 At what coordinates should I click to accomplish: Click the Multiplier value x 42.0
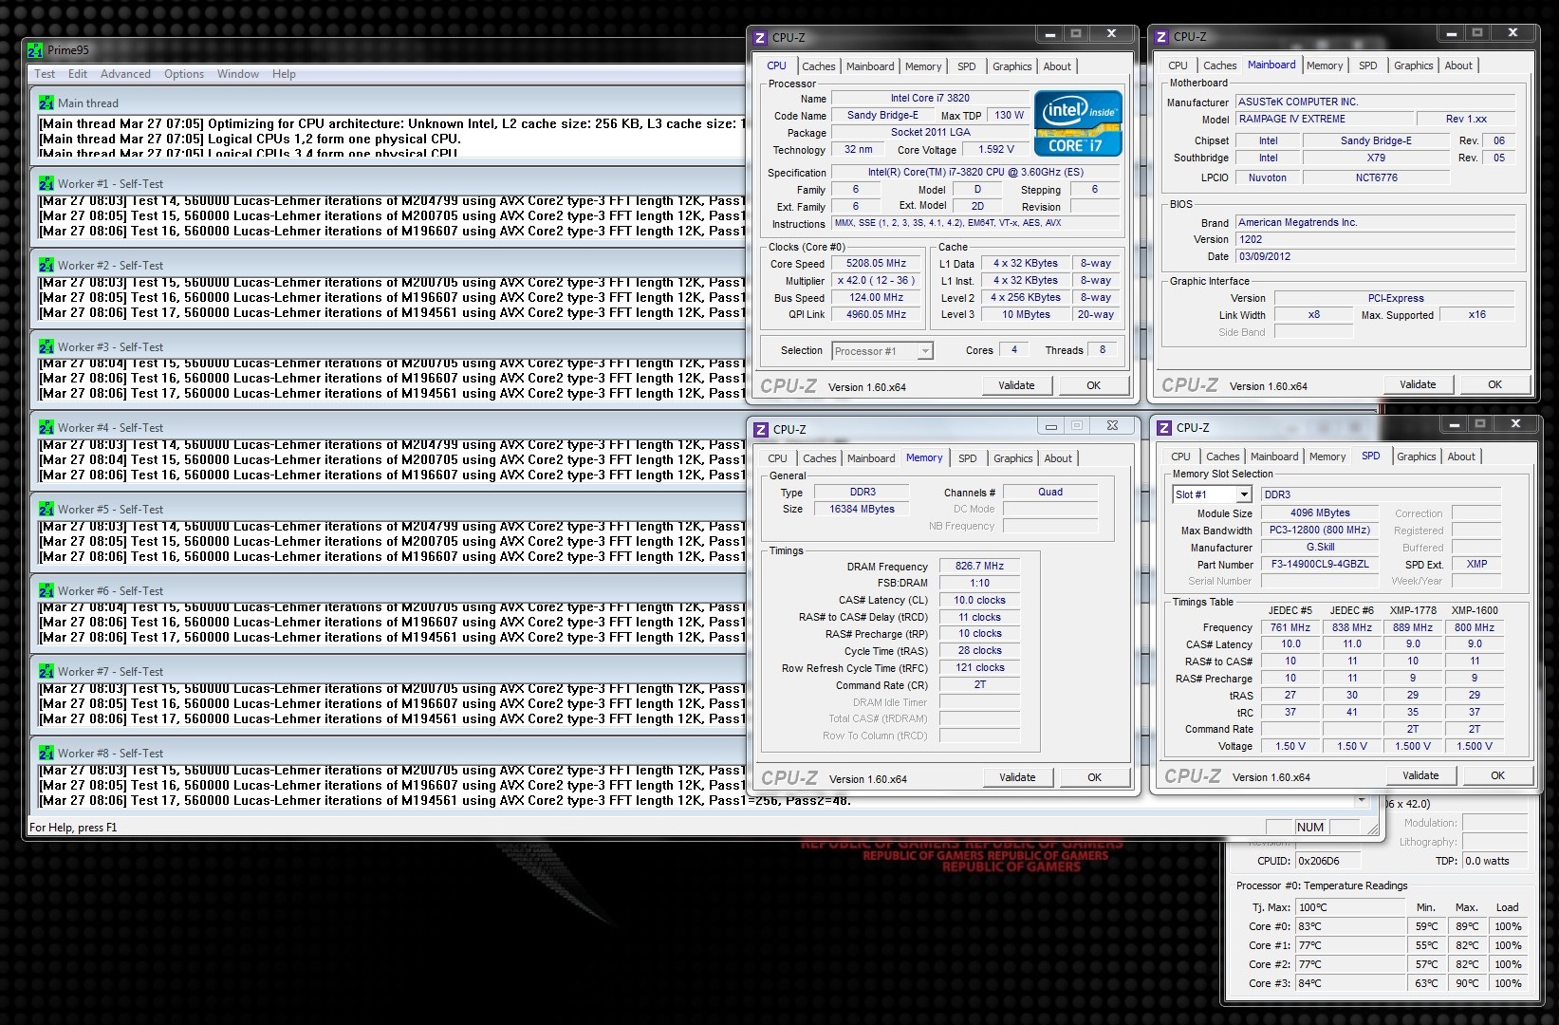876,281
